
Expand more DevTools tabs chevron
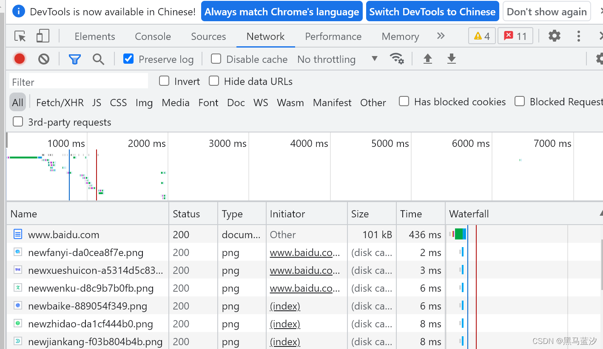(x=441, y=36)
